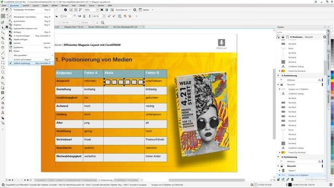Click the 'Werbeabhängigkeit' table cell

(69, 157)
